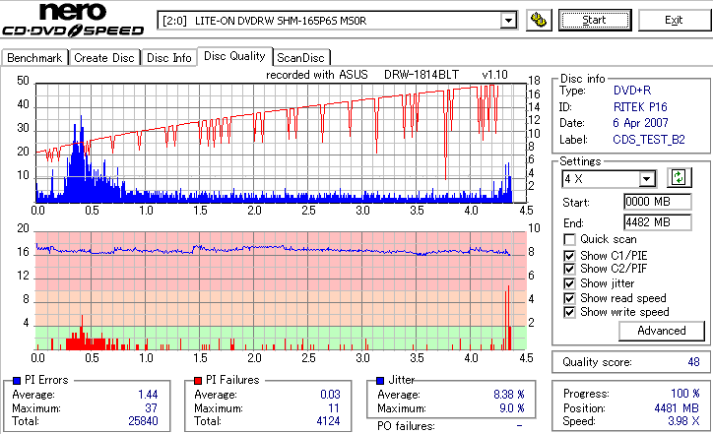Open the 4 X scan speed dropdown
This screenshot has height=434, width=713.
click(x=646, y=179)
